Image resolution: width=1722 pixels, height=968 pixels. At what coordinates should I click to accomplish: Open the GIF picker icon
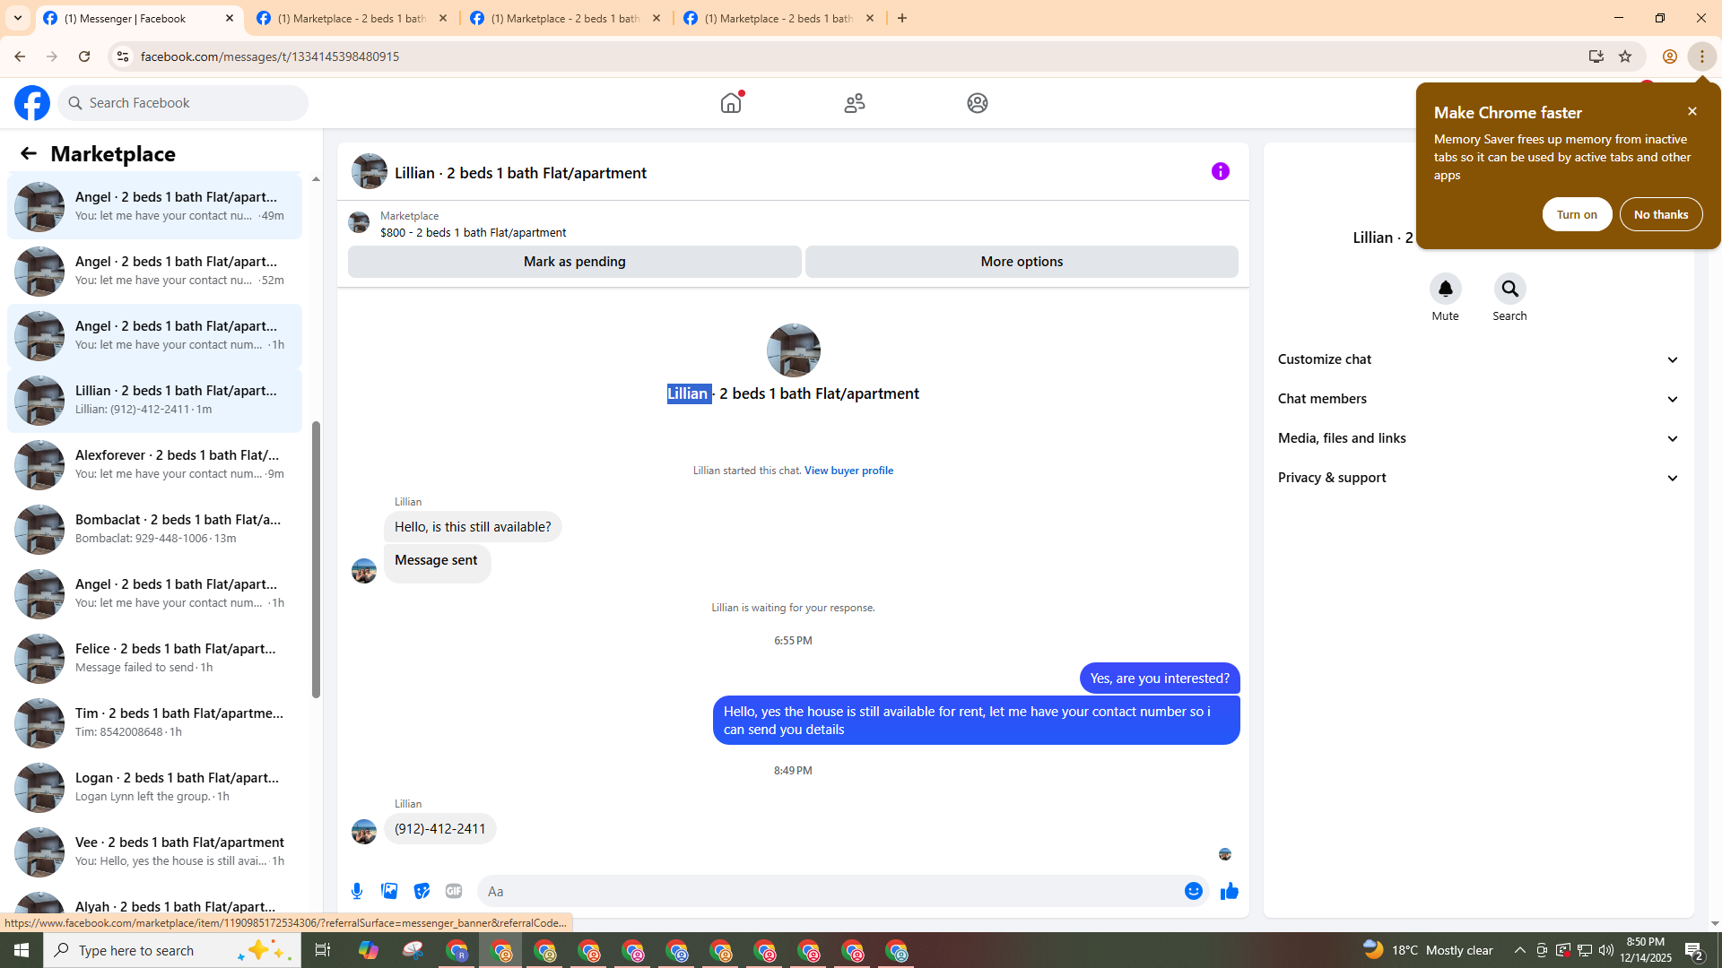coord(454,891)
